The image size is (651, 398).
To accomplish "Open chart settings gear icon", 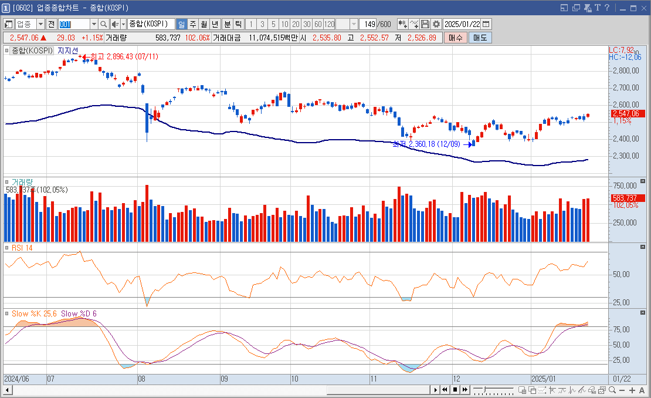I will 436,24.
